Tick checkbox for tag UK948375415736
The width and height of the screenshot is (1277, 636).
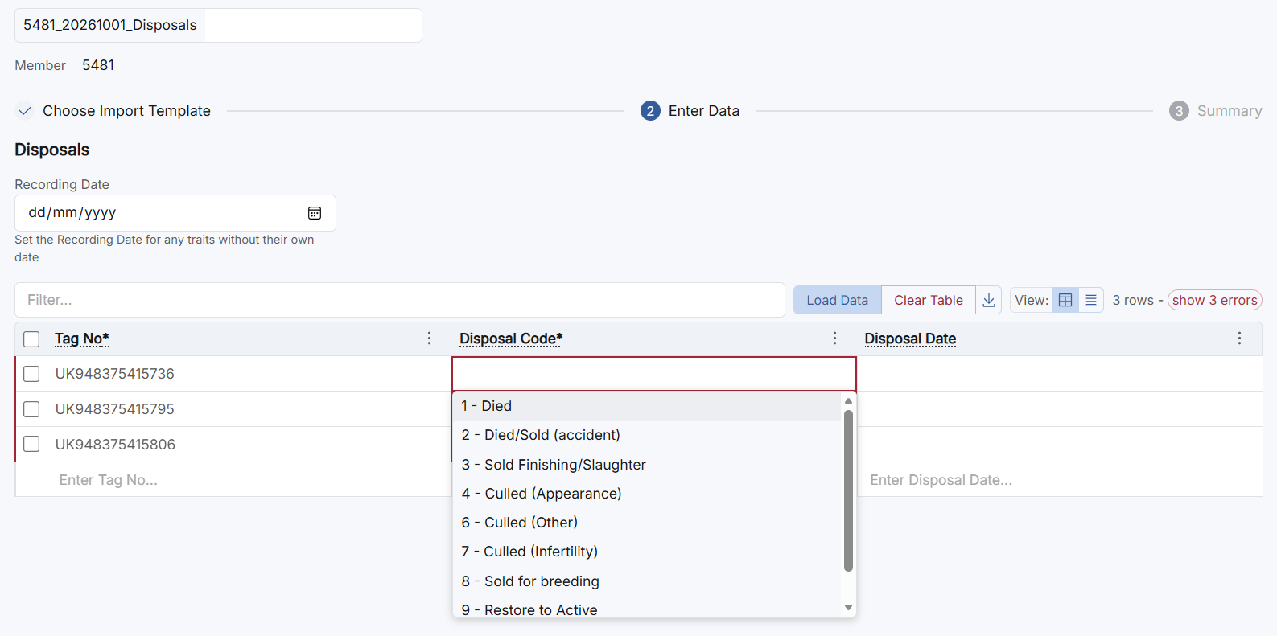[31, 374]
